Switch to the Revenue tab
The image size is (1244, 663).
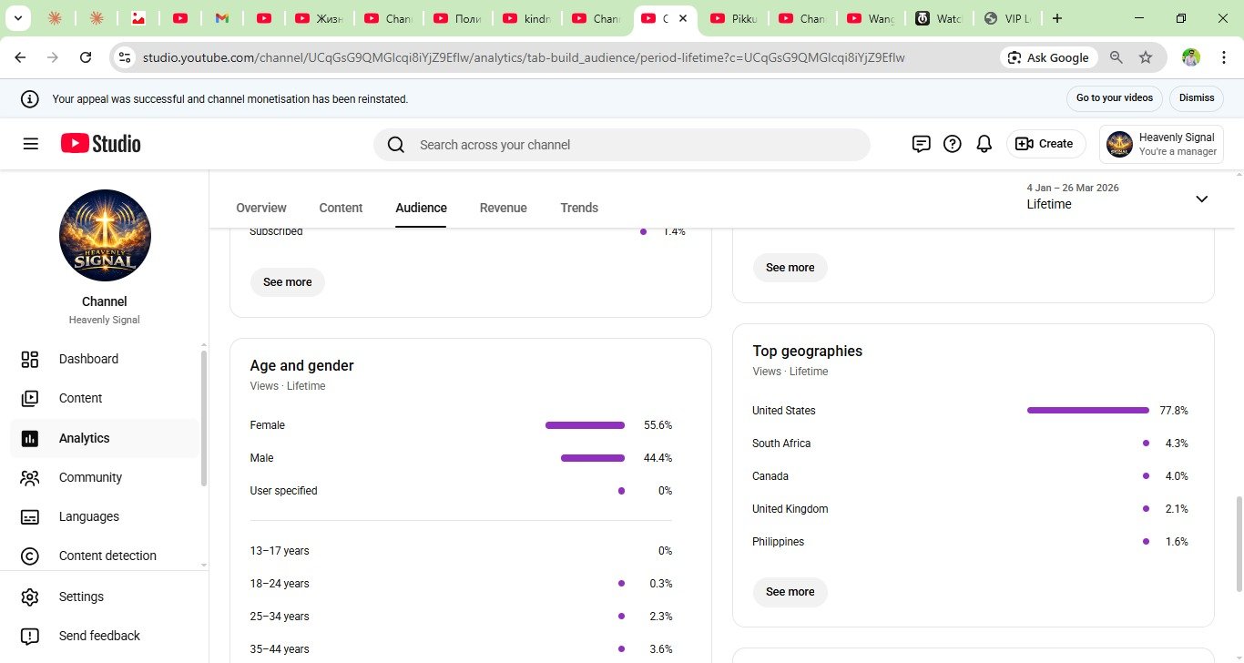tap(503, 208)
